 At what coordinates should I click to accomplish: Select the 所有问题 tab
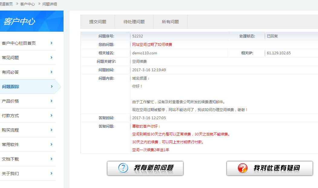tap(170, 22)
